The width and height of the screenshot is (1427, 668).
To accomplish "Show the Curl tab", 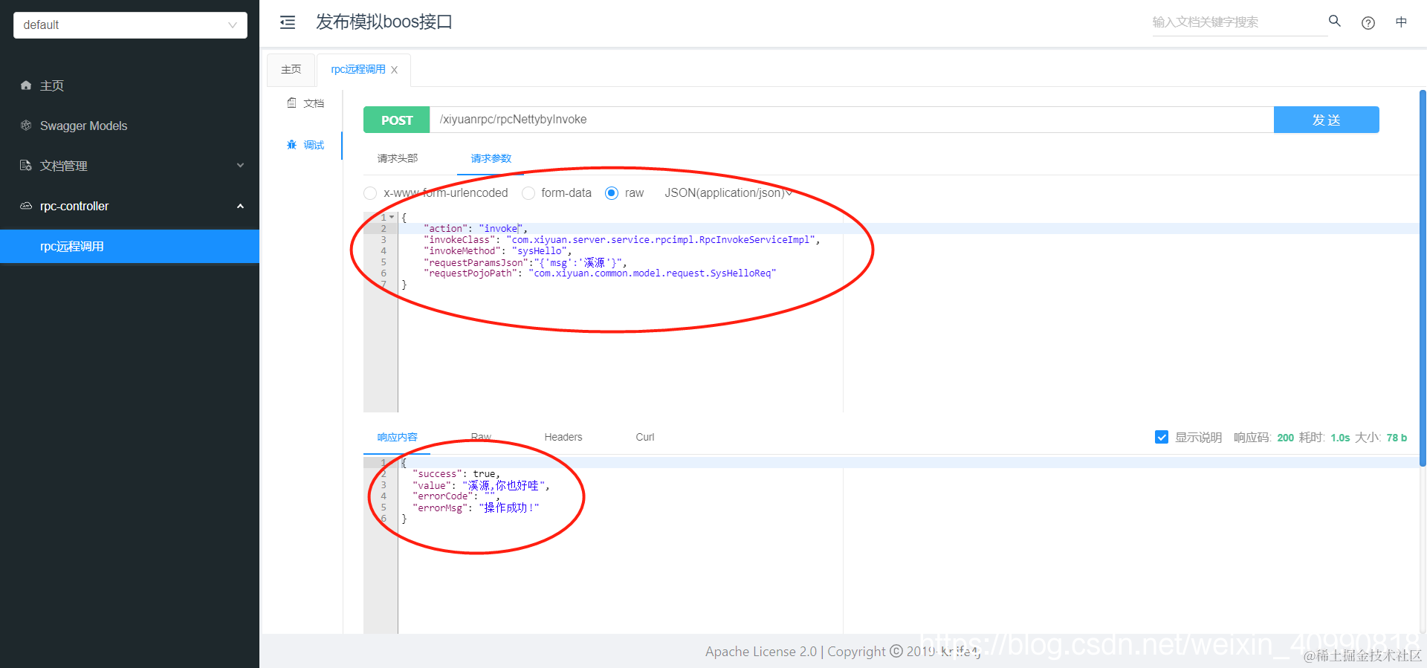I will (x=645, y=437).
